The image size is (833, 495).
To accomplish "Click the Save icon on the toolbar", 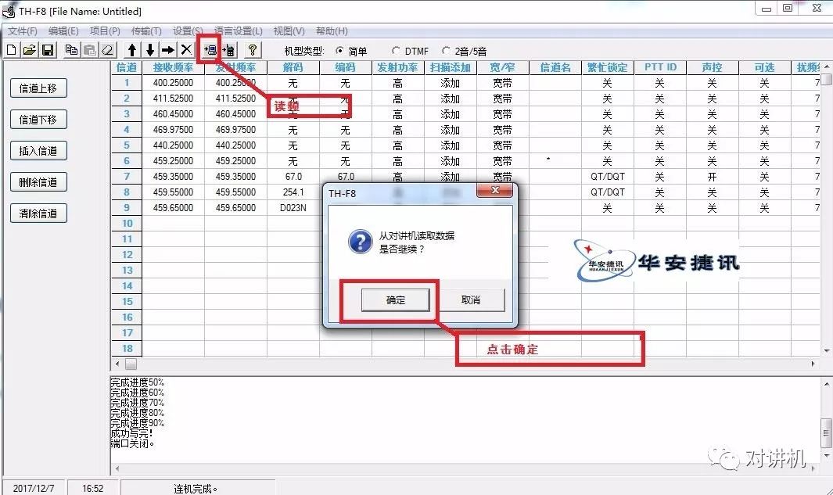I will point(48,50).
